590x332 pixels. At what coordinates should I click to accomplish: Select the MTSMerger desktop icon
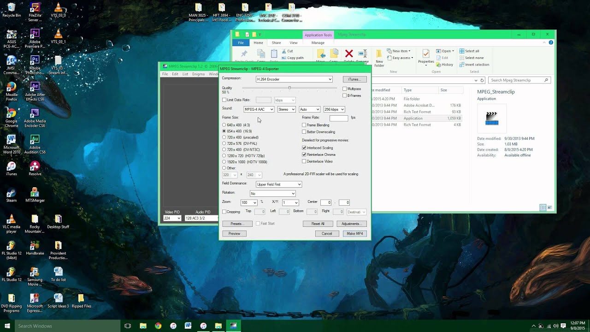pyautogui.click(x=35, y=195)
